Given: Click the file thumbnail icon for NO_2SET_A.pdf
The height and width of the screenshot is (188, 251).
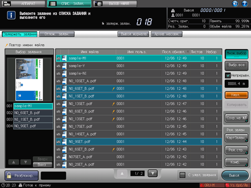Looking at the screenshot, I should click(64, 165).
